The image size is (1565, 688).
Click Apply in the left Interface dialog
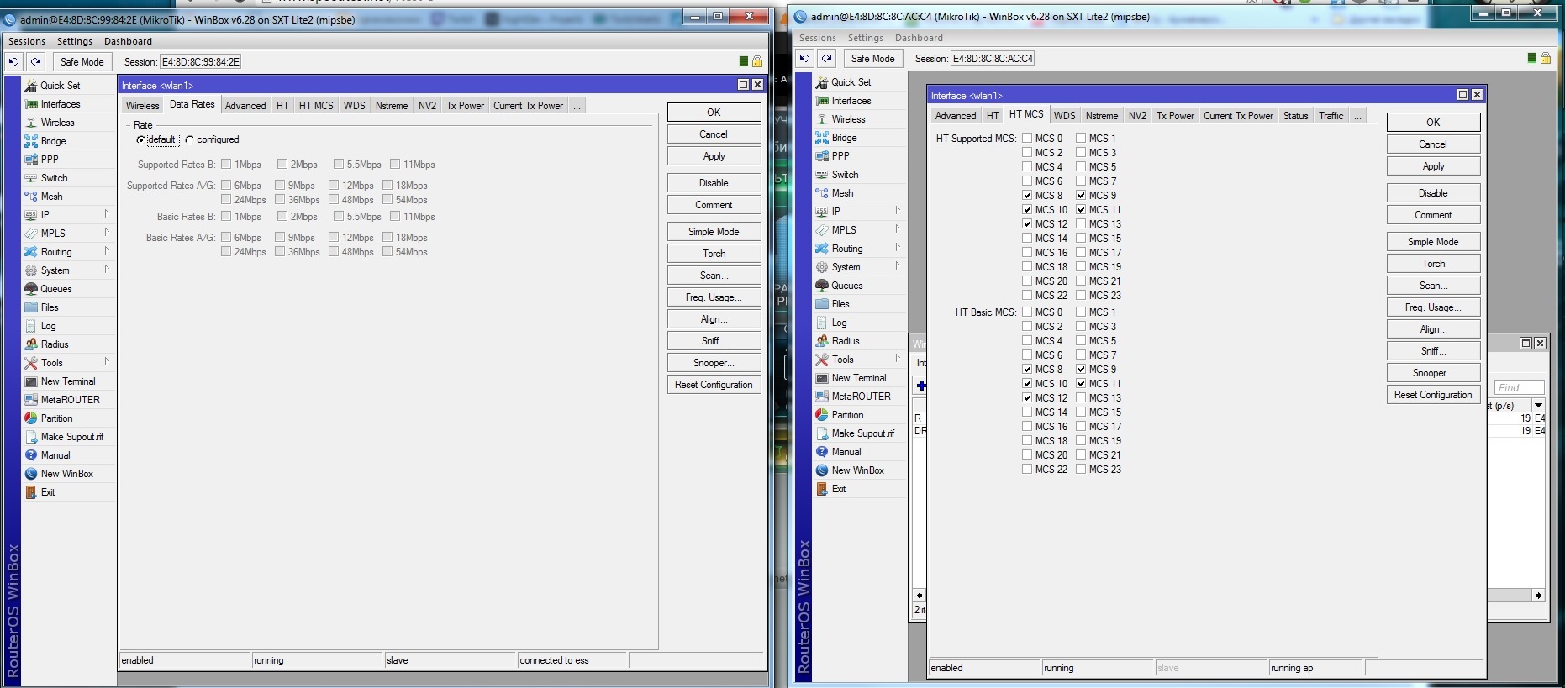(x=714, y=156)
